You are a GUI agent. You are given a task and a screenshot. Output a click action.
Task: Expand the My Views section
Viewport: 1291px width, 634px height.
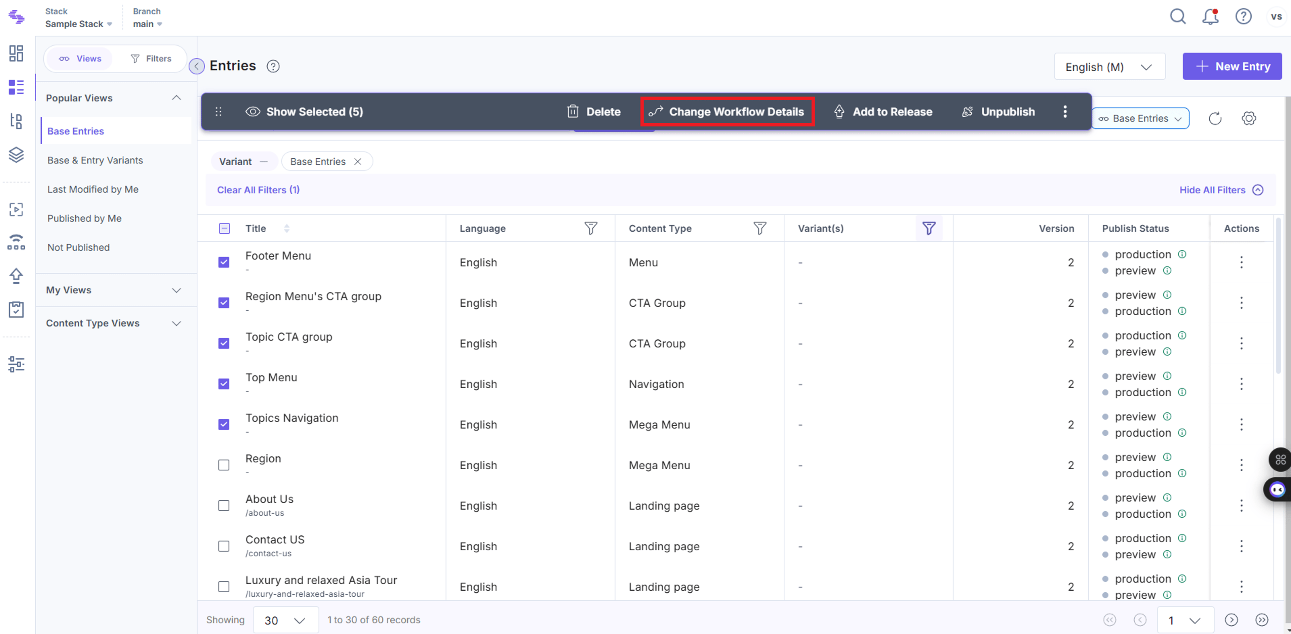(177, 290)
